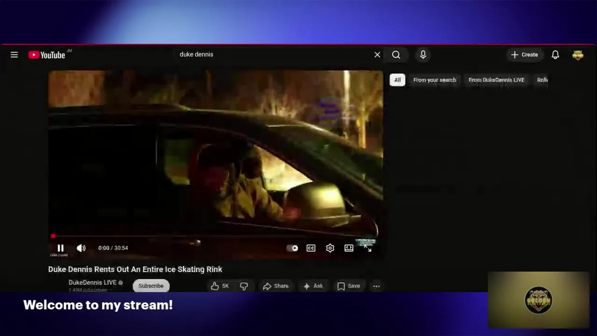Like the video with 5K thumbs up

[x=220, y=286]
